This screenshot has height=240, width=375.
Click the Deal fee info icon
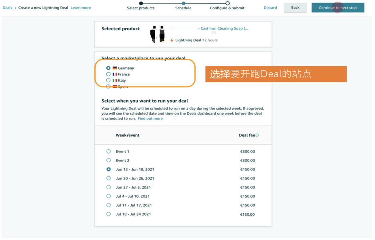[257, 135]
